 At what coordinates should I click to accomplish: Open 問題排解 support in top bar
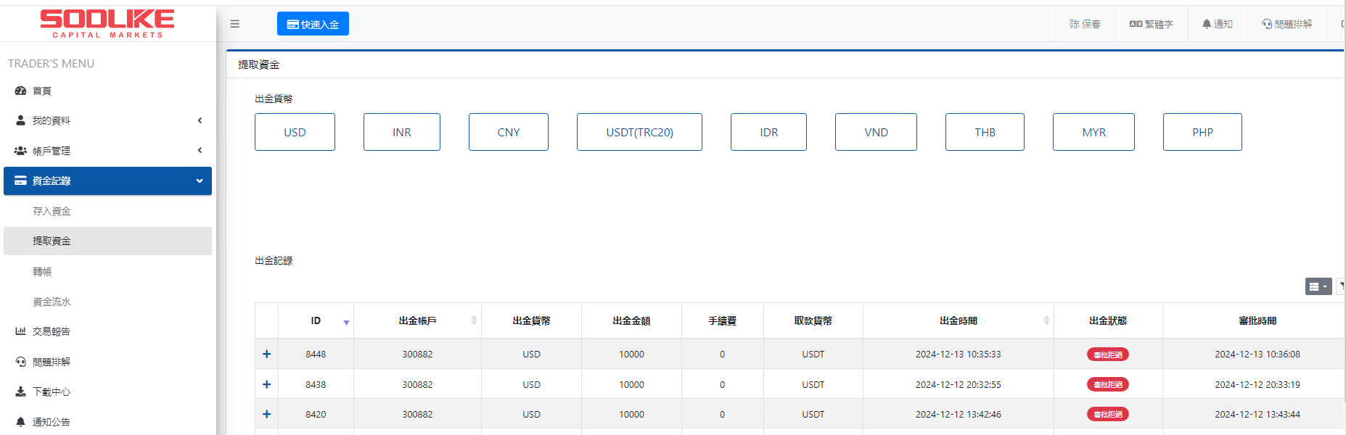pos(1287,24)
